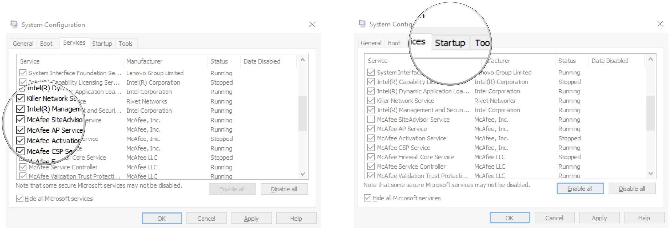This screenshot has width=670, height=229.
Task: Sort by Date Disabled column in left window
Action: [268, 61]
